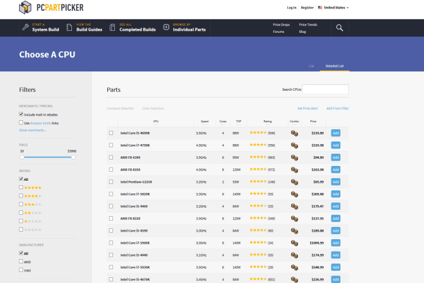Image resolution: width=424 pixels, height=283 pixels.
Task: Sort the table by Price column
Action: tap(313, 122)
